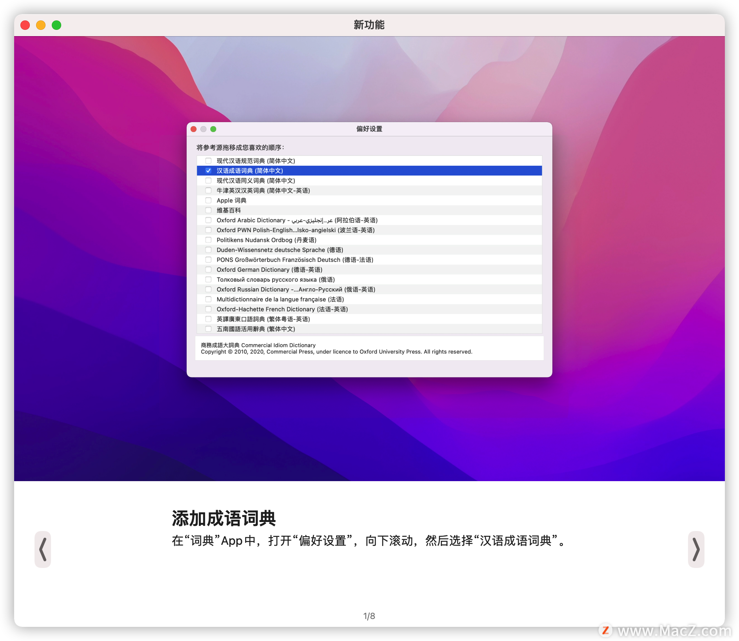739x641 pixels.
Task: Go to the next feature slide
Action: [x=696, y=549]
